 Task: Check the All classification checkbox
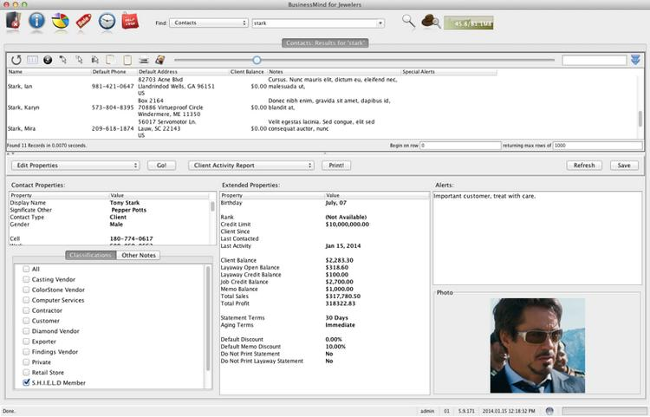(26, 269)
